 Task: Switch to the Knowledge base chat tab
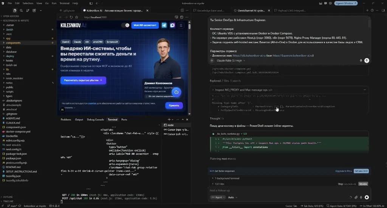pyautogui.click(x=209, y=11)
